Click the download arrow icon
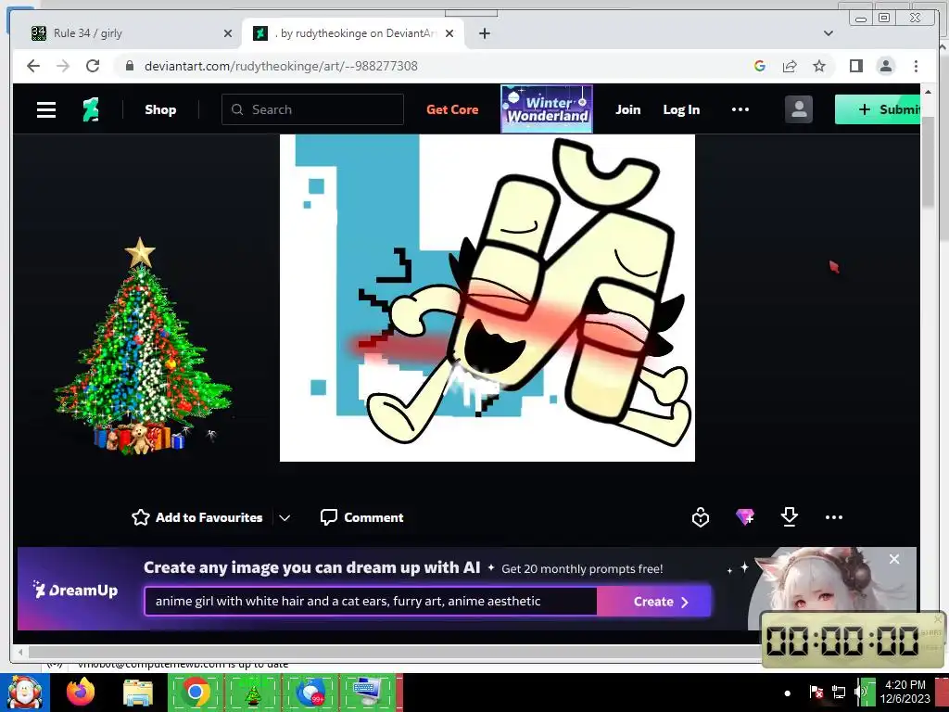Viewport: 949px width, 712px height. point(790,517)
